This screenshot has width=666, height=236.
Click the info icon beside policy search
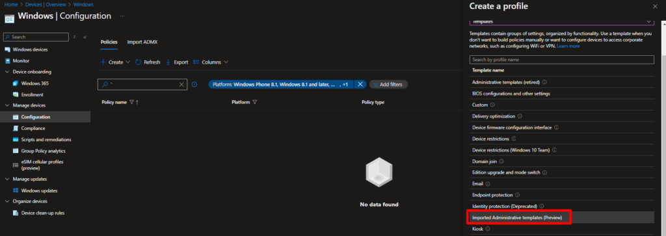pos(194,85)
